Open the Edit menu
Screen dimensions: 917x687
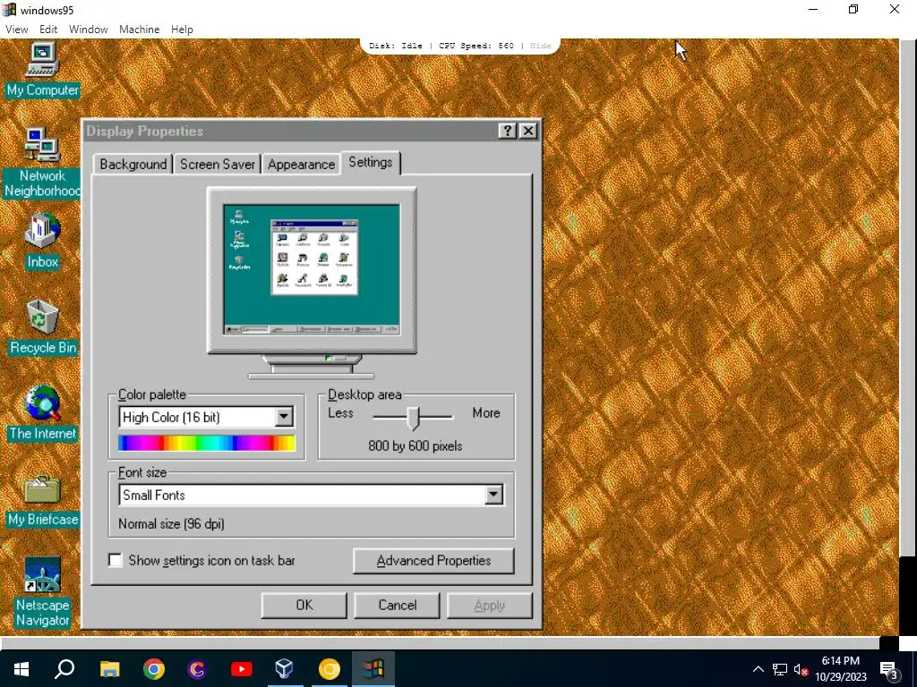coord(48,30)
